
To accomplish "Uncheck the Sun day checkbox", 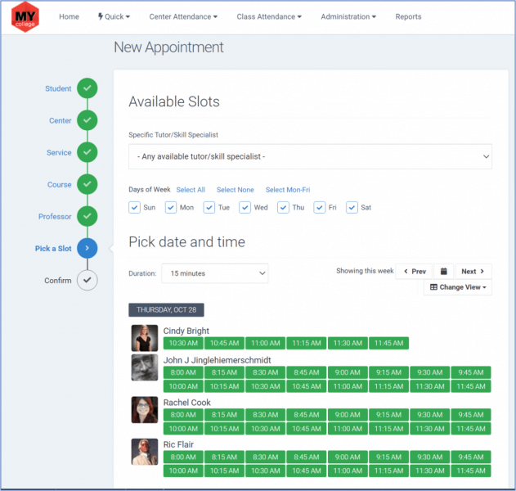I will 134,208.
